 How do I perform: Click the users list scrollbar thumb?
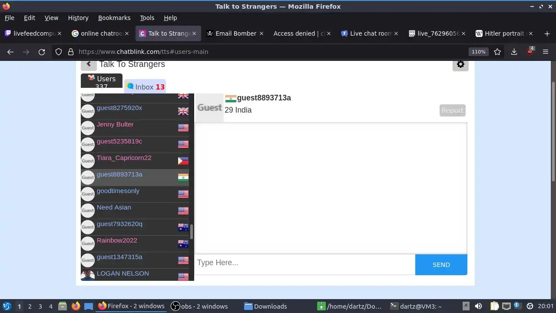(192, 231)
